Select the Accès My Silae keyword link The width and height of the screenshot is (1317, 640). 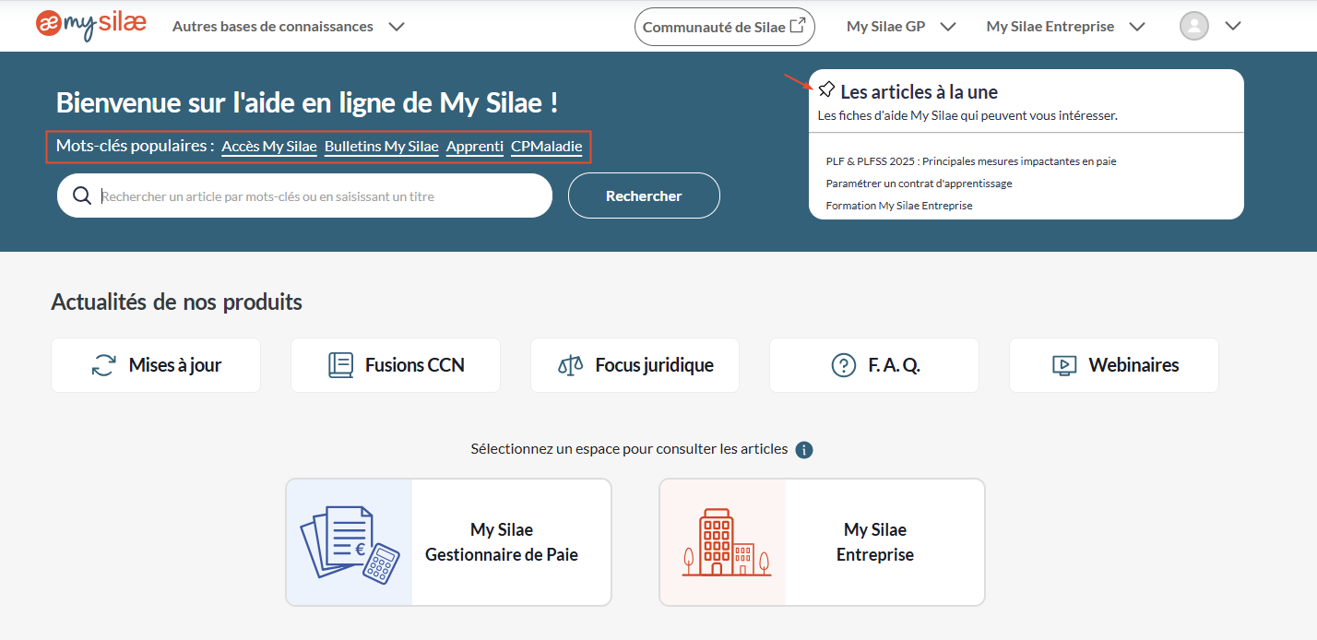(x=268, y=147)
